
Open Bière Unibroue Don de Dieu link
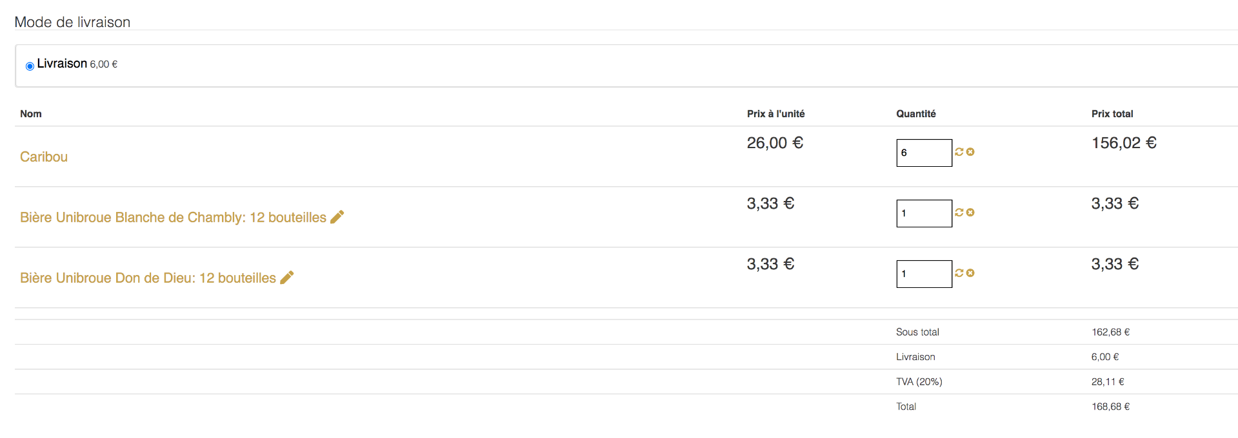click(148, 278)
